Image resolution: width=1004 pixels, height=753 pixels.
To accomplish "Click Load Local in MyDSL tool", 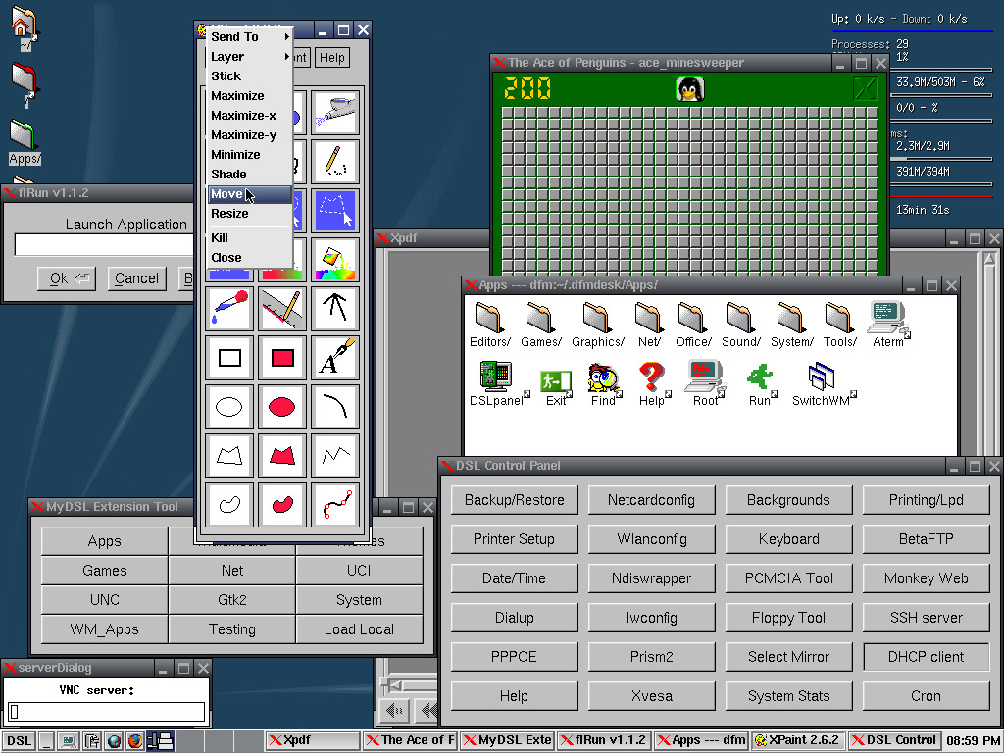I will [x=359, y=629].
